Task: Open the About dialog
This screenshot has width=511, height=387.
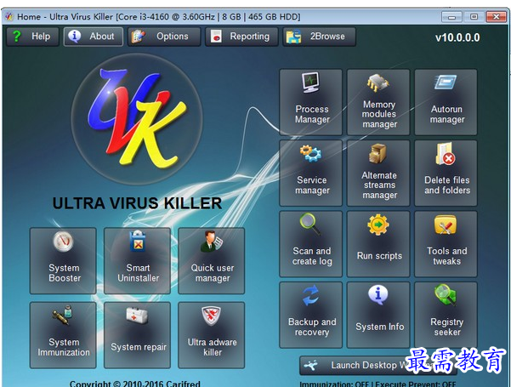Action: point(94,37)
